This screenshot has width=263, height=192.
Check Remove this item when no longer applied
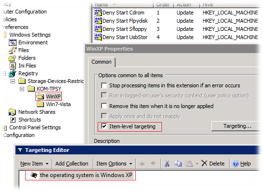pos(104,106)
